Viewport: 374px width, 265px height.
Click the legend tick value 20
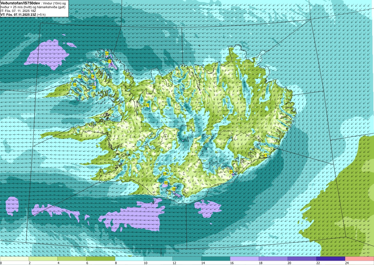pos(289,263)
